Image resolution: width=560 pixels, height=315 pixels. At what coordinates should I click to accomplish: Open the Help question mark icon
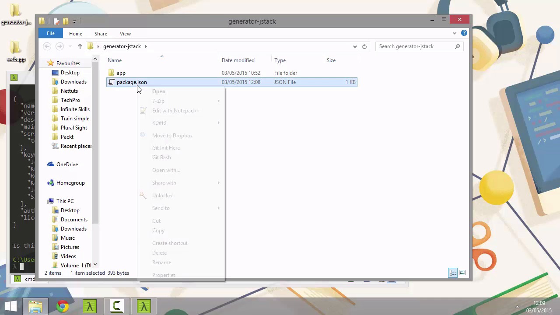464,33
